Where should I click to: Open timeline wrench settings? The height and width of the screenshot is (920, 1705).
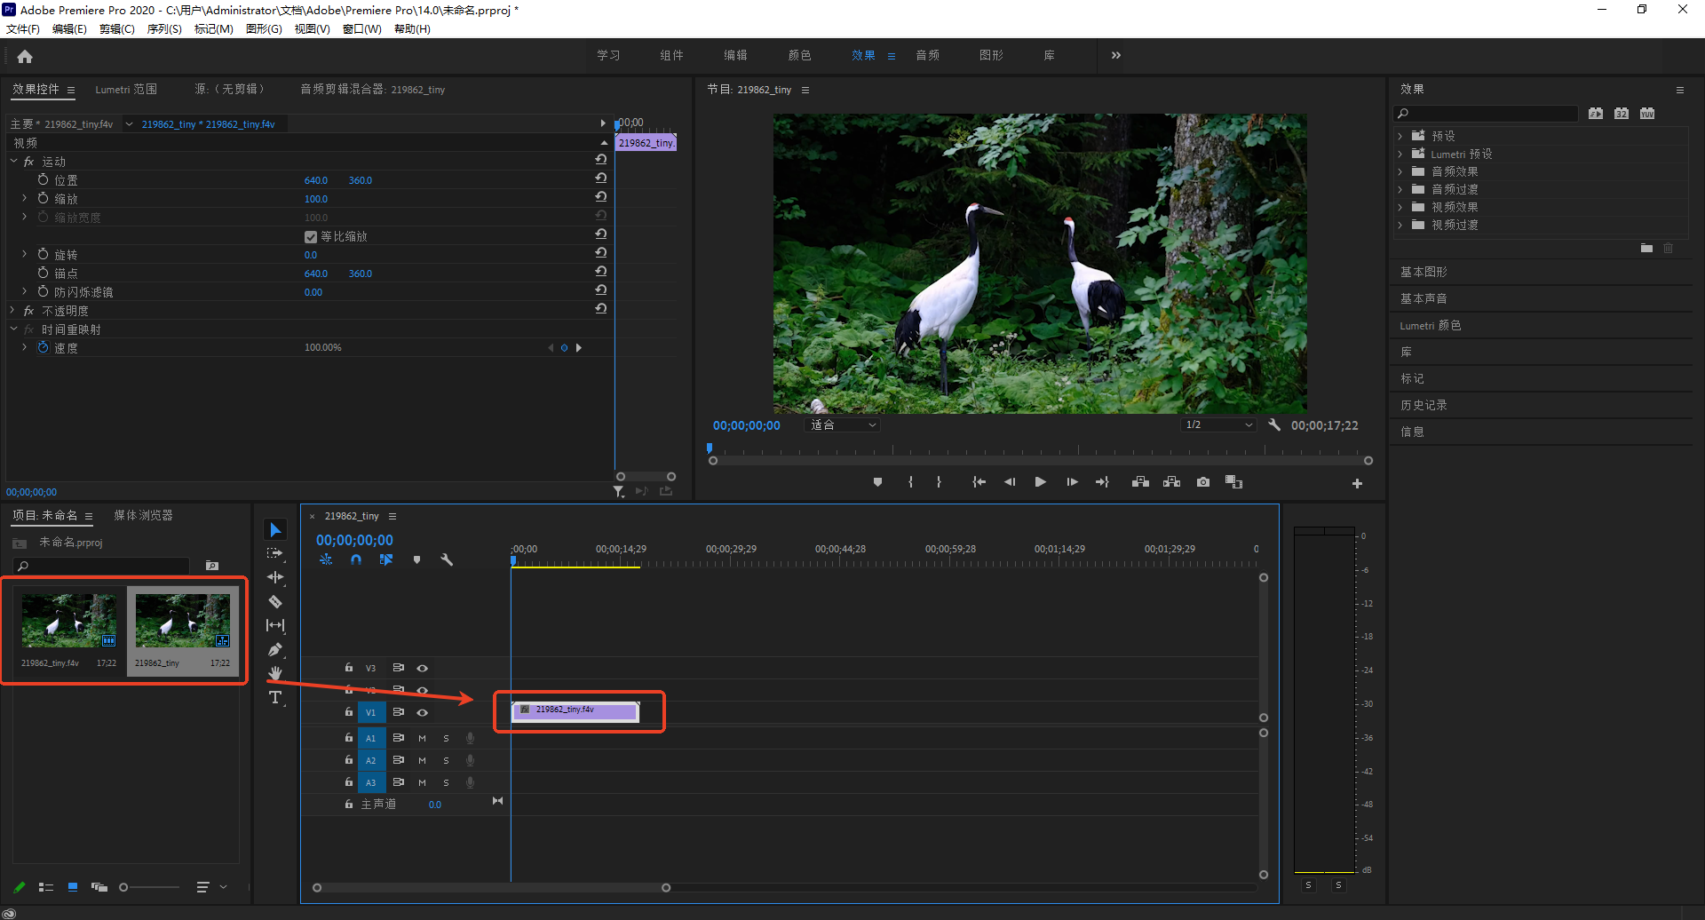447,560
